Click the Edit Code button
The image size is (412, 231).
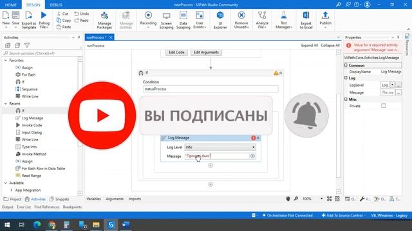pos(176,53)
